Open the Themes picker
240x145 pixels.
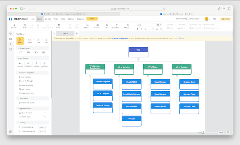coord(97,26)
